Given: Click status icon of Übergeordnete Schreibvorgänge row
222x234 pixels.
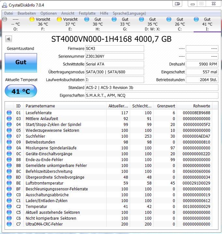Looking at the screenshot, I should point(9,177).
